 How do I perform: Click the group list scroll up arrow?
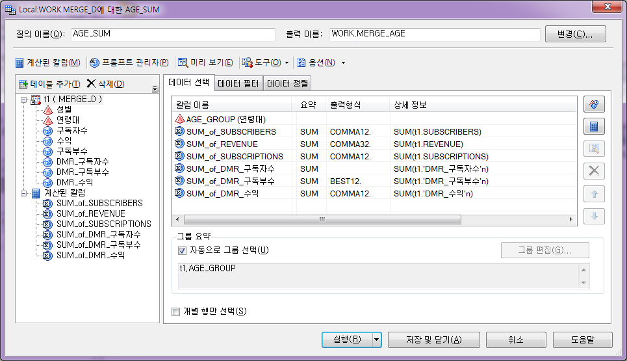583,270
